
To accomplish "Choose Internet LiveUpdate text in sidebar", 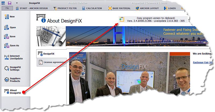I will point(16,57).
